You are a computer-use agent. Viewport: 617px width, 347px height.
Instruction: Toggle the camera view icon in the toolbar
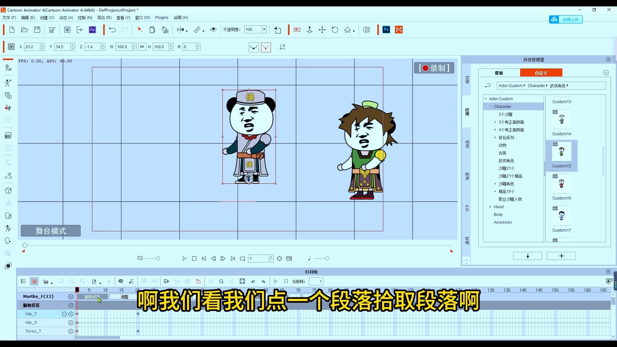click(x=297, y=30)
